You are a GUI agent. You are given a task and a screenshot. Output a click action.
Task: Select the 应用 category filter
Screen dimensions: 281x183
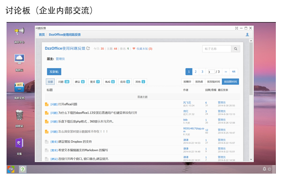[125, 82]
